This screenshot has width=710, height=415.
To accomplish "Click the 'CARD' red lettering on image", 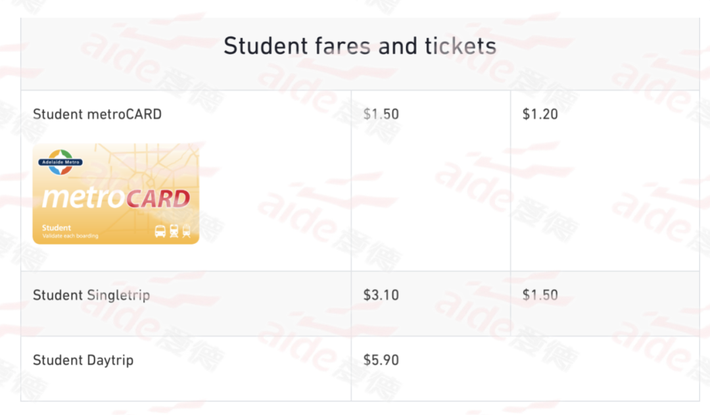I will 158,199.
